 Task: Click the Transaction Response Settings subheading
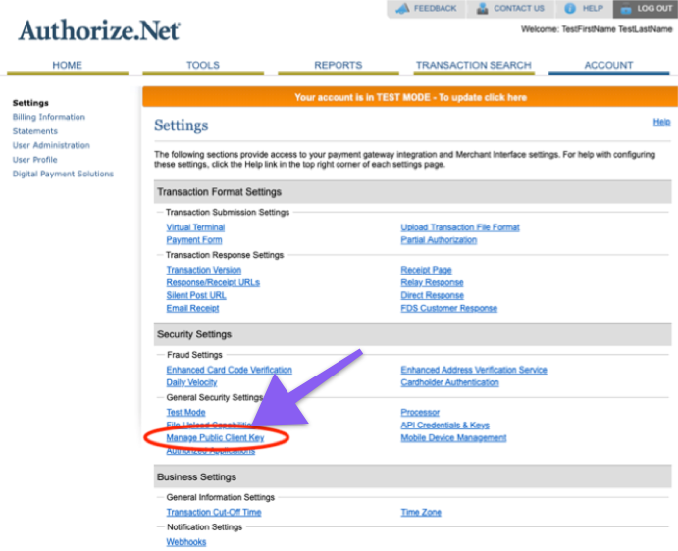coord(225,255)
